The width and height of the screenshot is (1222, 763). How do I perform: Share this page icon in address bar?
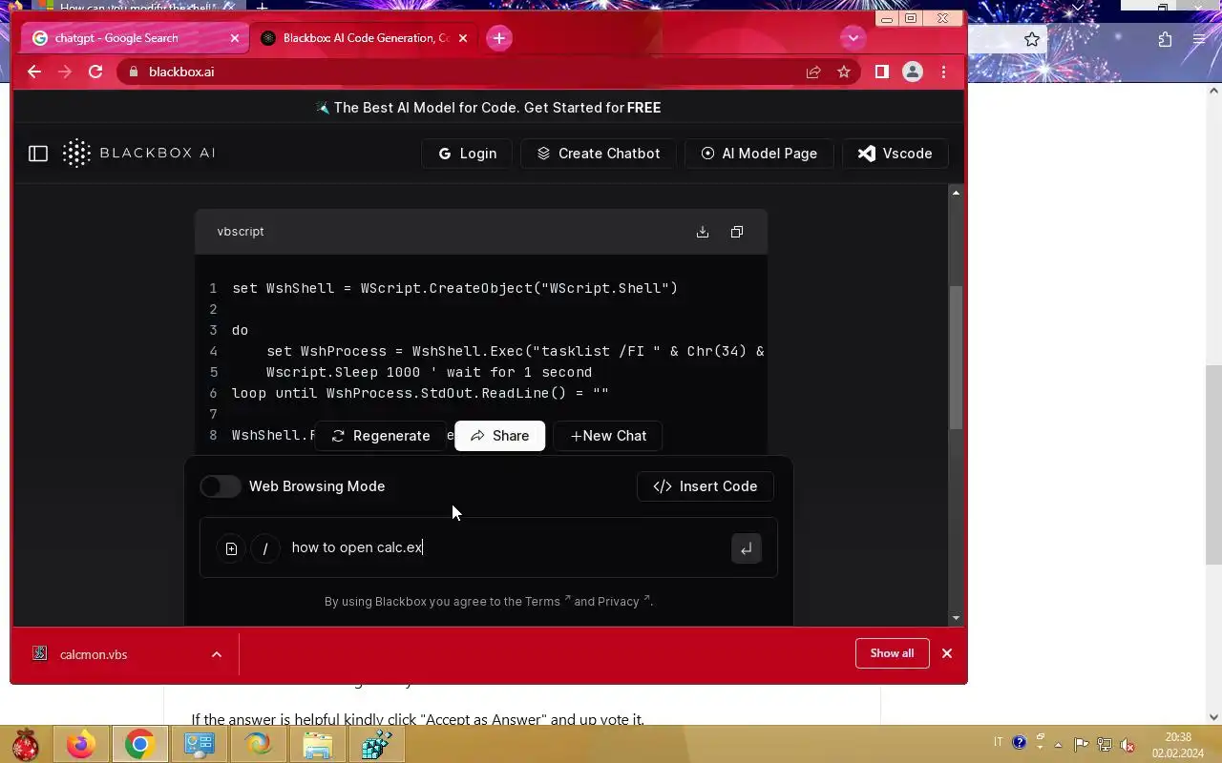[813, 72]
